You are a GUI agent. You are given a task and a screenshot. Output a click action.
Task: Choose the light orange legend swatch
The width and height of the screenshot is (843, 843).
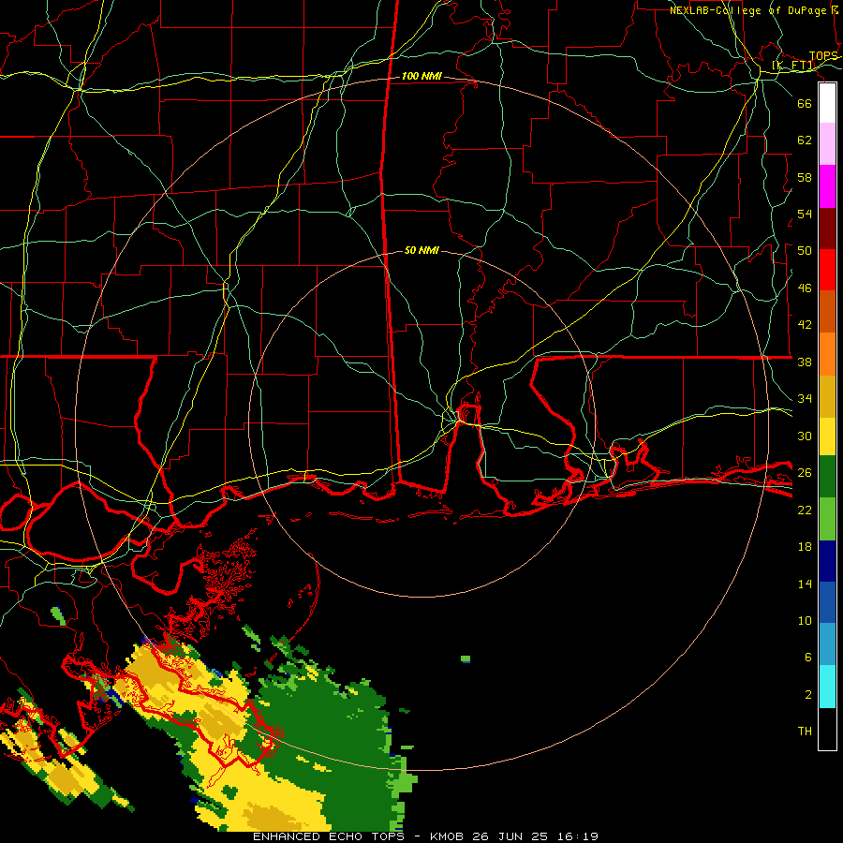(827, 354)
